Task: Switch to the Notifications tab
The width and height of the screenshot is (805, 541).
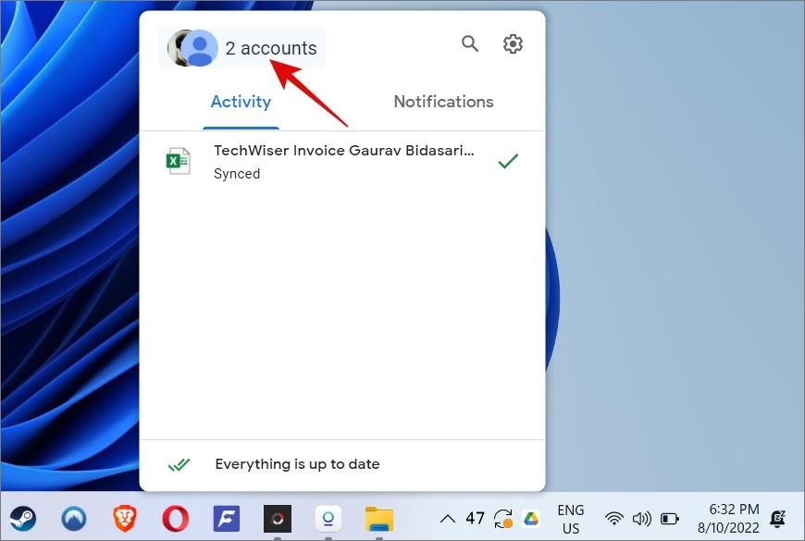Action: [x=443, y=102]
